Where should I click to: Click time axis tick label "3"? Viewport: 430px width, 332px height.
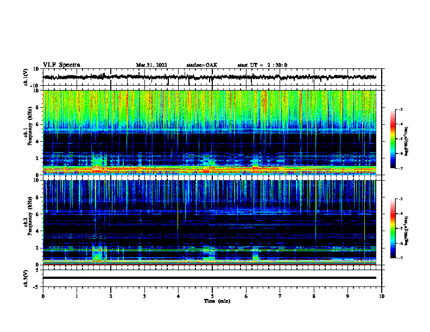[144, 296]
